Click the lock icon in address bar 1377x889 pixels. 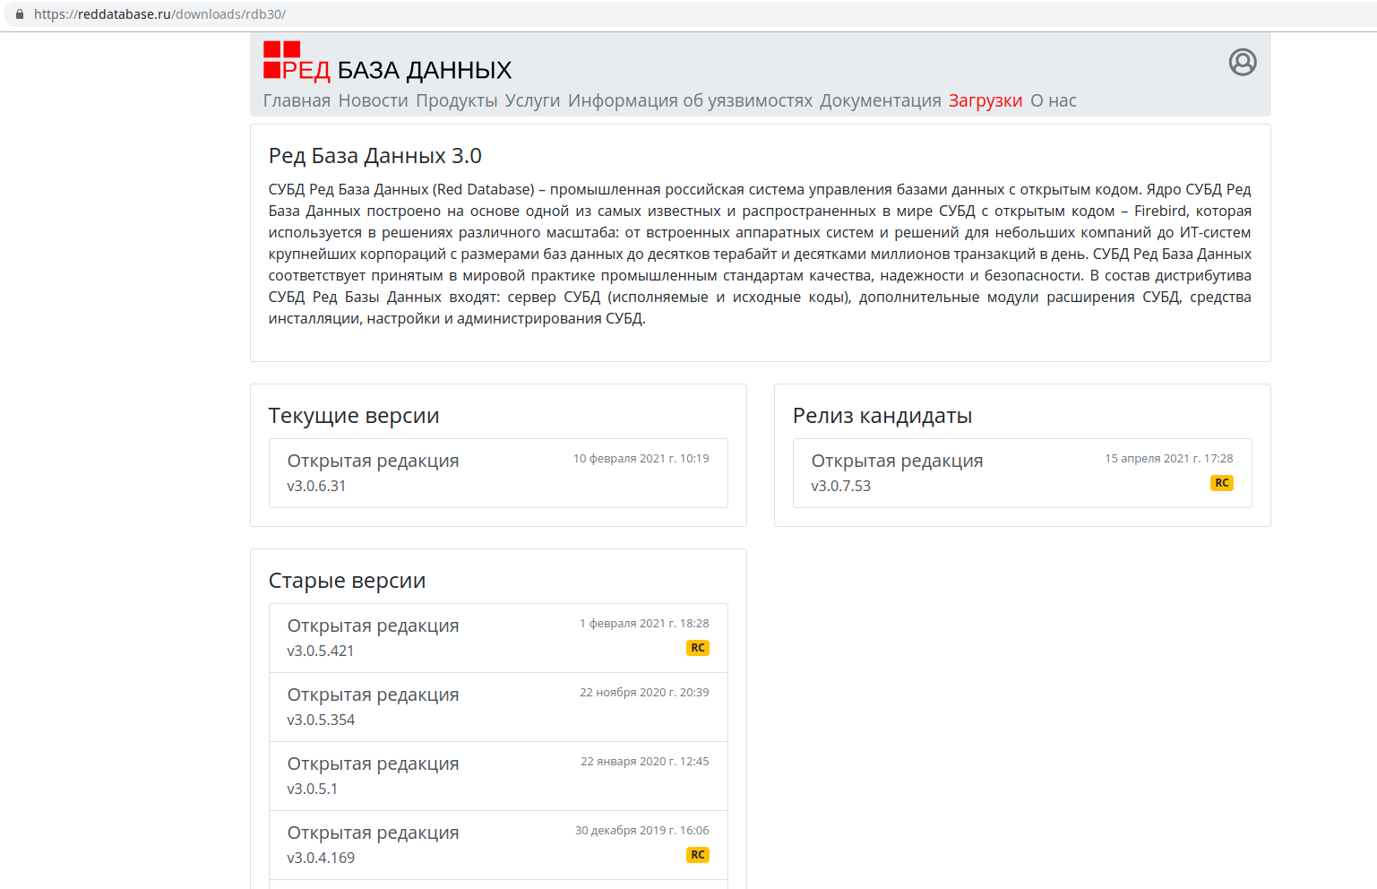click(x=20, y=14)
